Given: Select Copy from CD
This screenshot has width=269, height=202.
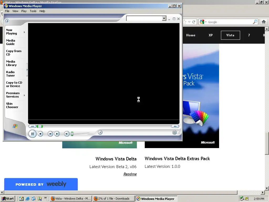Looking at the screenshot, I should click(14, 53).
